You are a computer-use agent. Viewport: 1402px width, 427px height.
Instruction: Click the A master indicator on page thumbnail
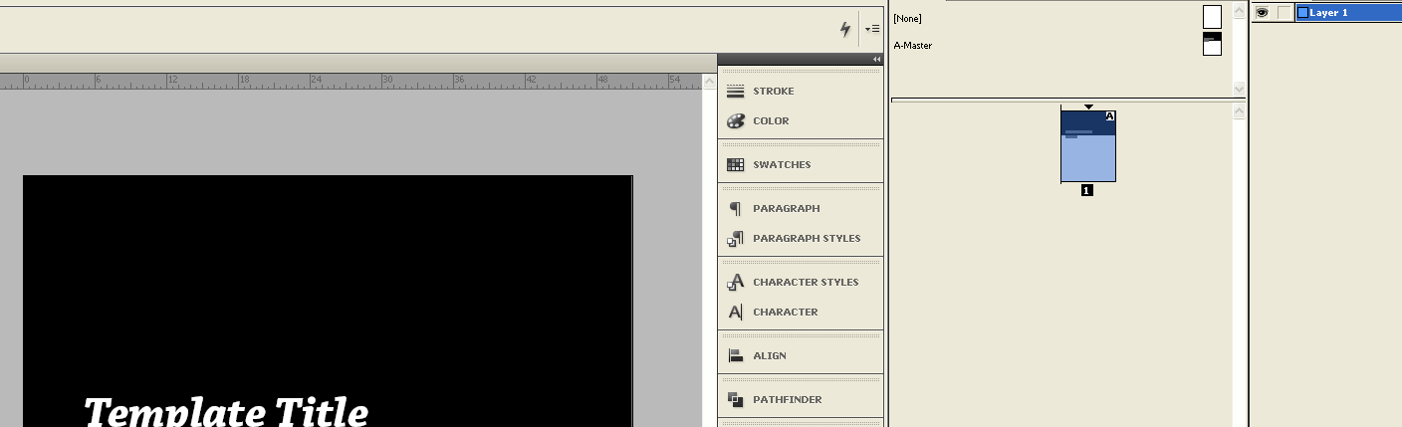coord(1110,116)
